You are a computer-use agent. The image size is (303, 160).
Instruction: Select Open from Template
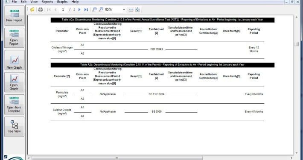tap(15, 105)
